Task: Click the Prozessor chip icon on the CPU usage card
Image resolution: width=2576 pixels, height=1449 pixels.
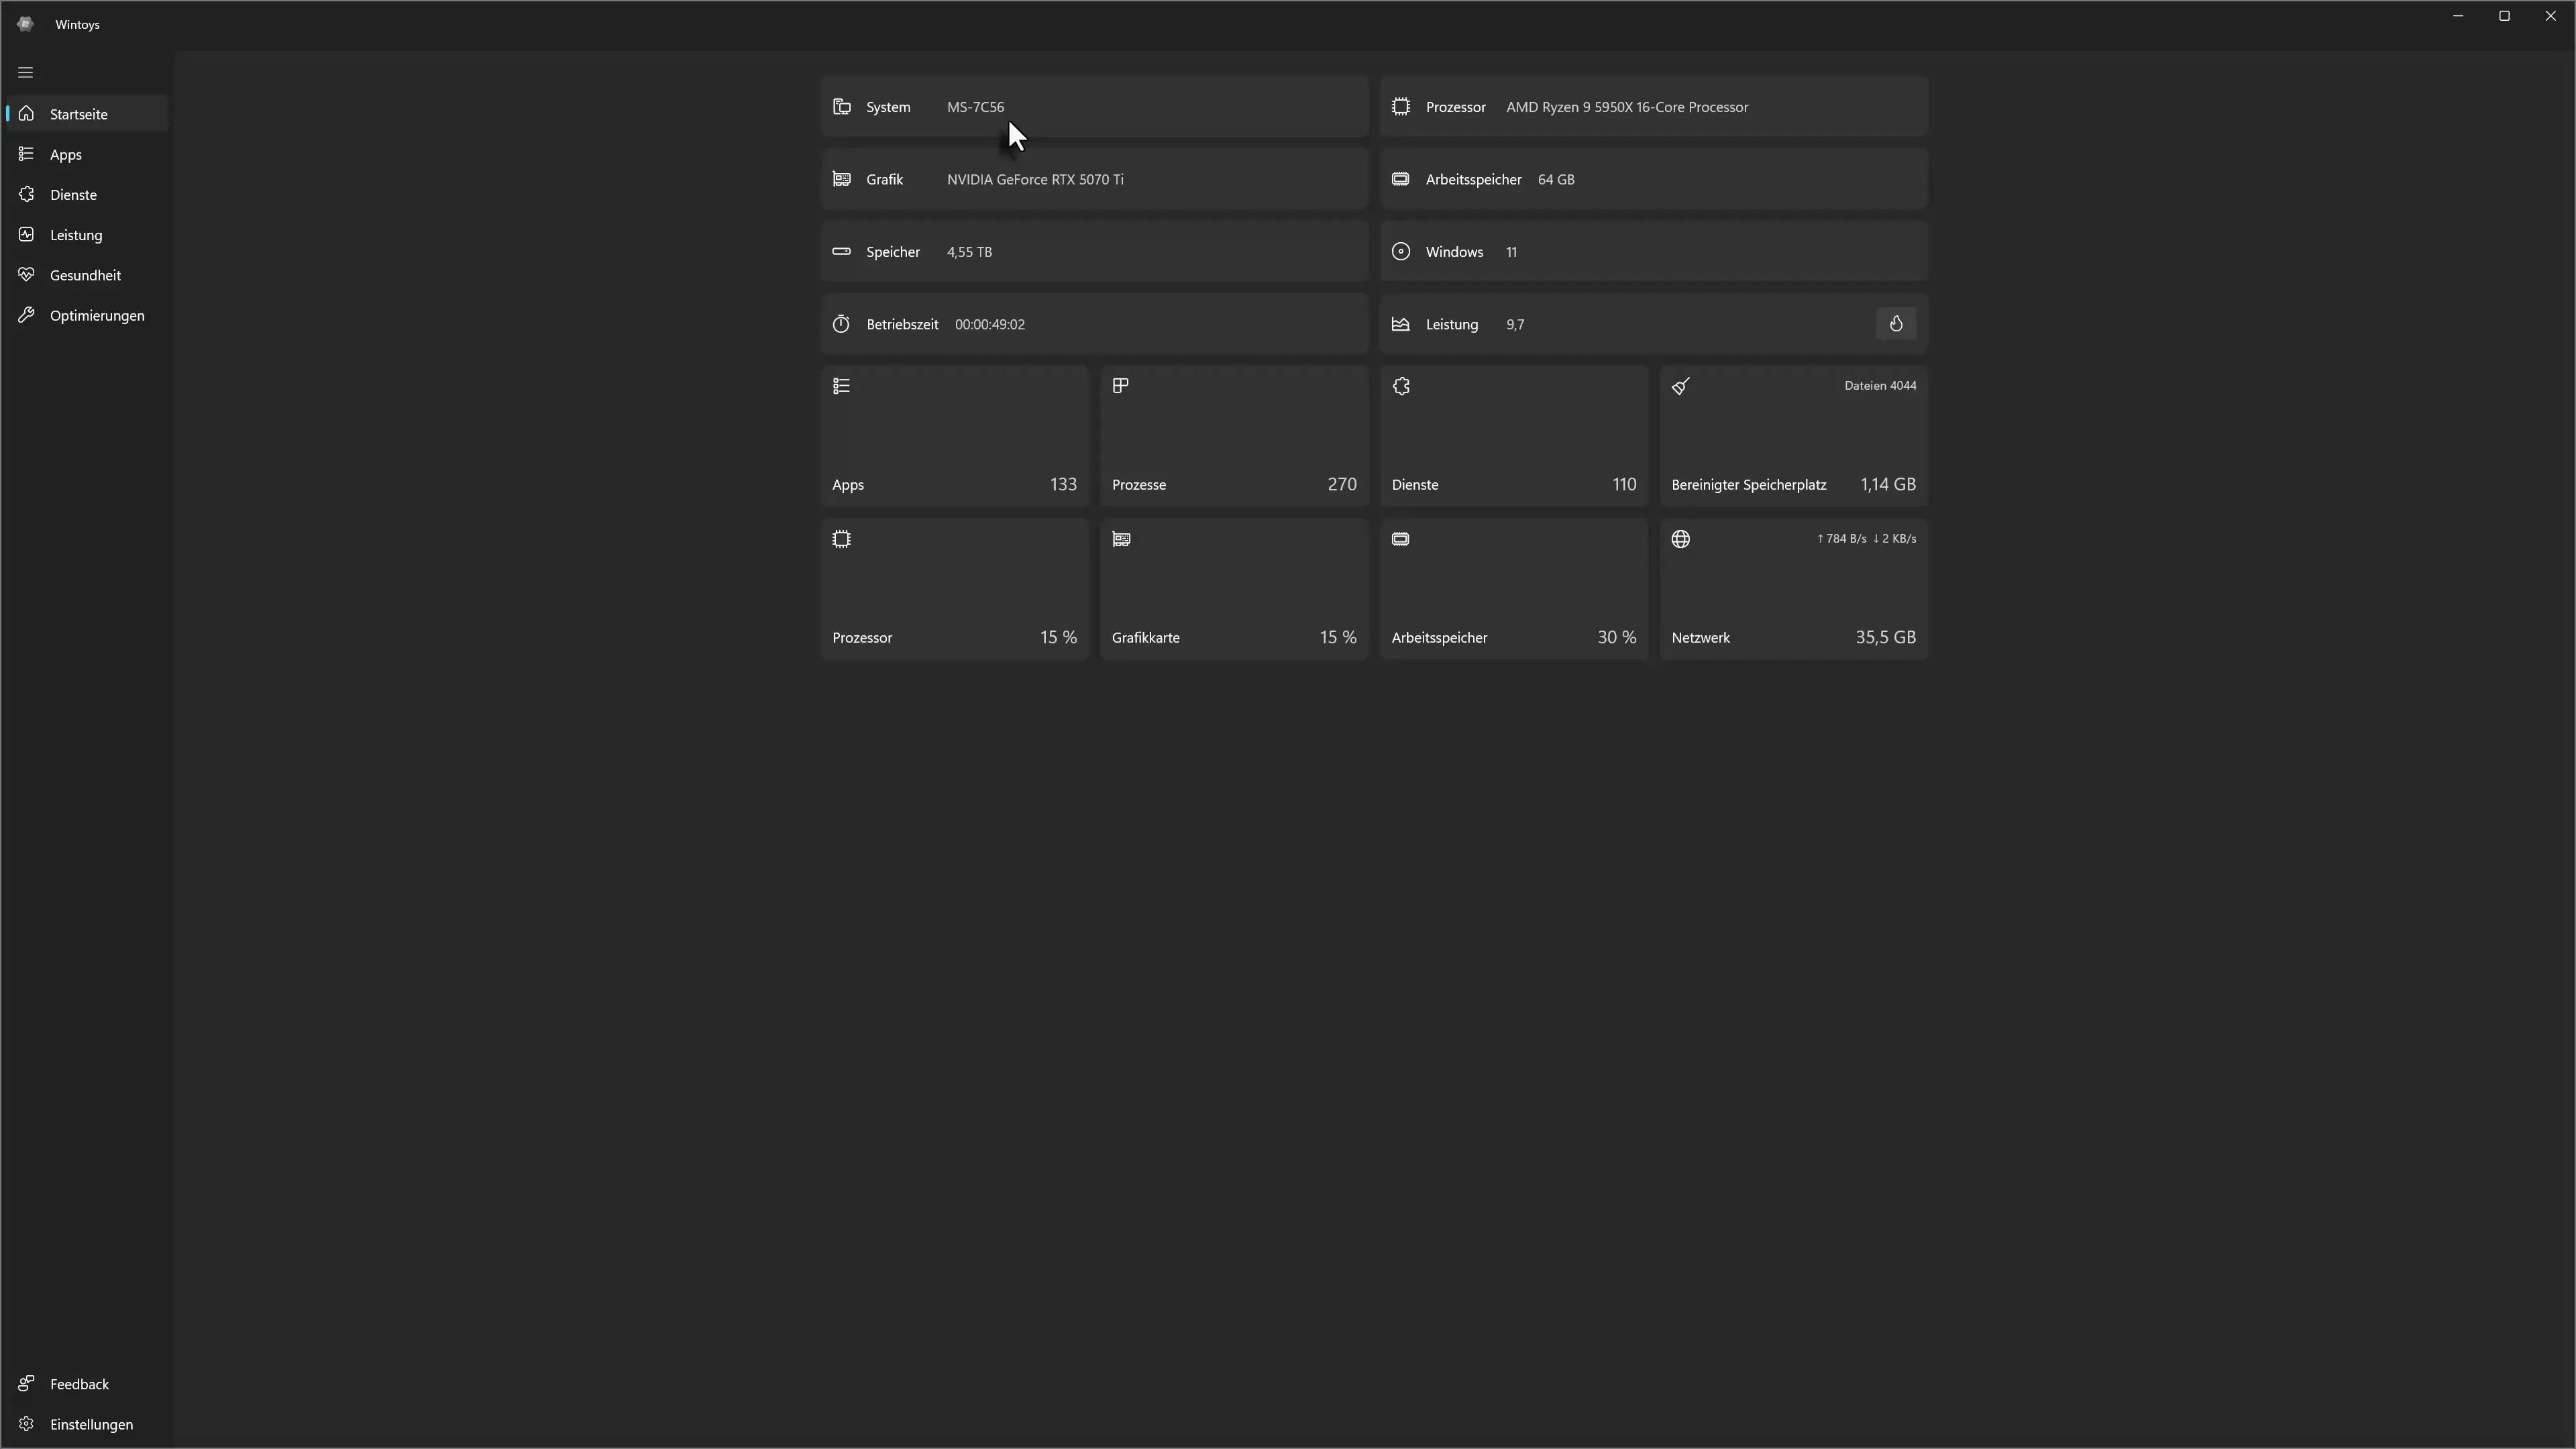Action: click(x=841, y=538)
